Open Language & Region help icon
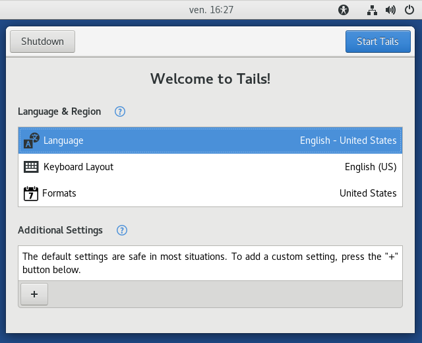Viewport: 422px width, 343px height. (120, 111)
